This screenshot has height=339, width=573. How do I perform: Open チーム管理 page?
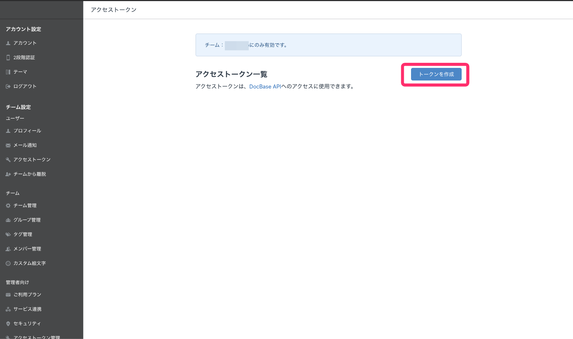pyautogui.click(x=25, y=205)
